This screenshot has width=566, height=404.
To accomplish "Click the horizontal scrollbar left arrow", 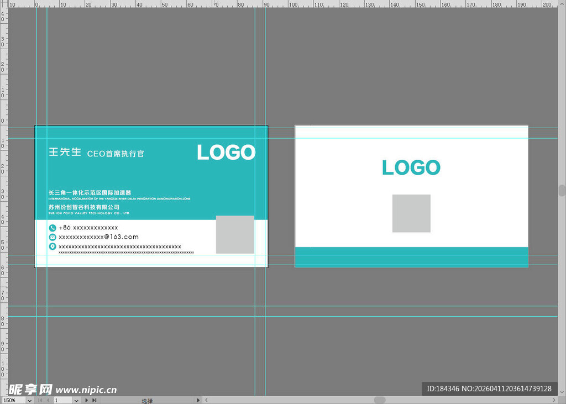I will coord(206,400).
